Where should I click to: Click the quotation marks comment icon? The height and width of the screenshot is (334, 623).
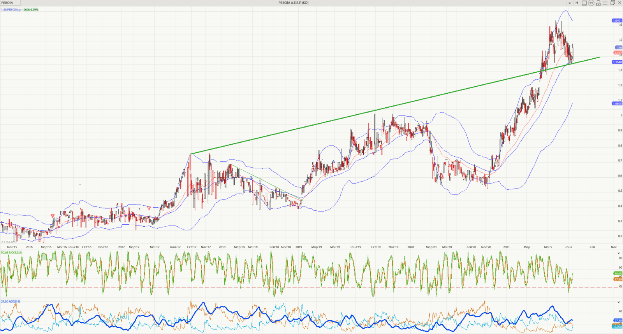click(x=591, y=3)
